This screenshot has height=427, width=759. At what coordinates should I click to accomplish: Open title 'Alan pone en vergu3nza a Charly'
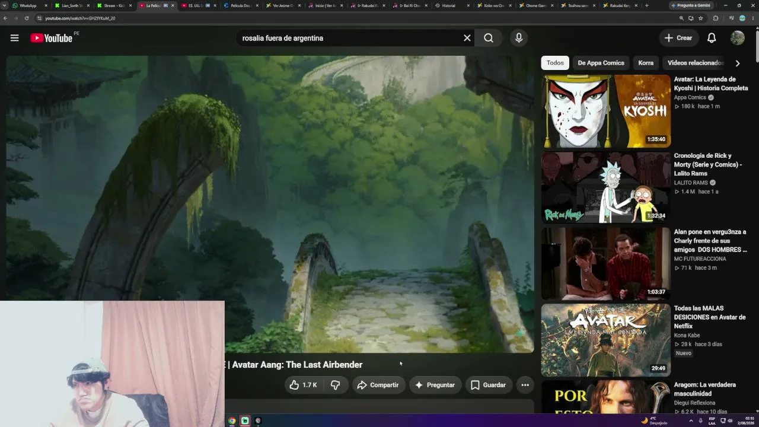click(x=710, y=241)
